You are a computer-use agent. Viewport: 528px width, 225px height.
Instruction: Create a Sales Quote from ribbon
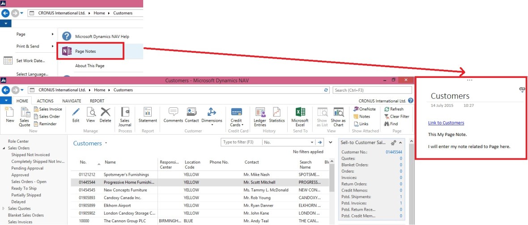coord(25,117)
